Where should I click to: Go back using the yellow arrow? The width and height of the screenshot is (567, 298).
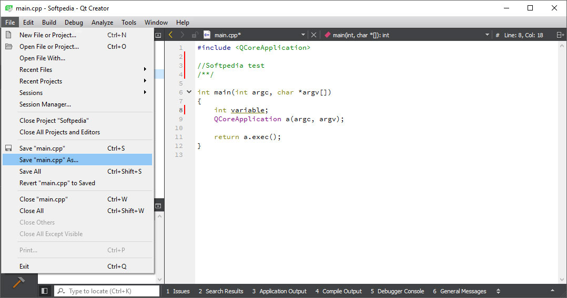click(170, 35)
